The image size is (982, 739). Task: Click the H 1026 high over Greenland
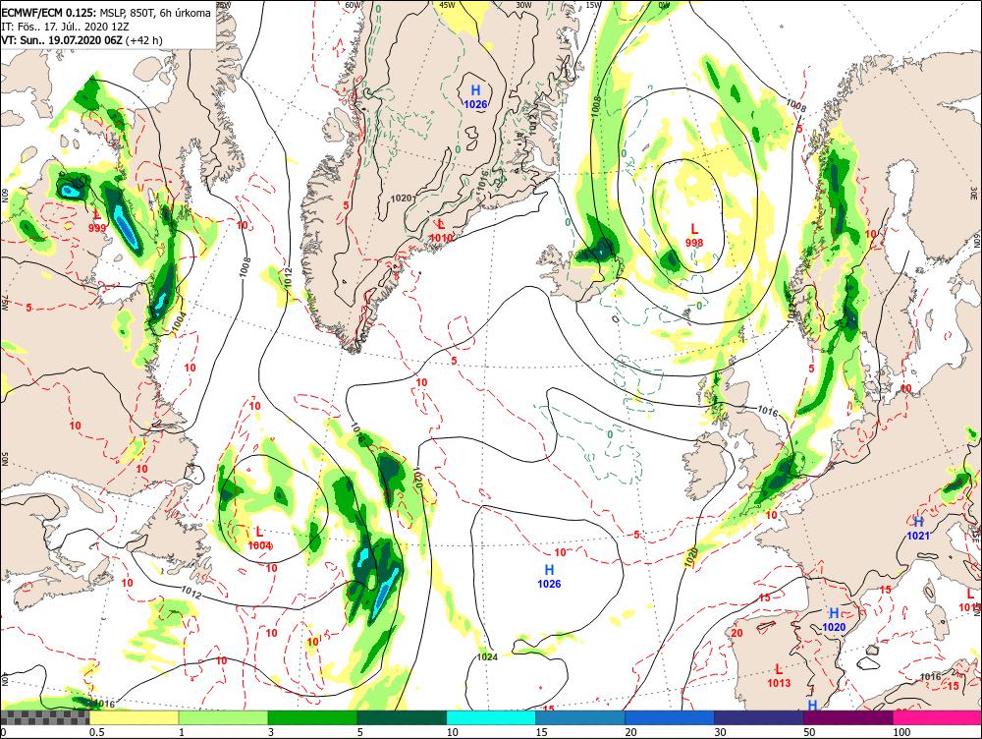click(475, 96)
